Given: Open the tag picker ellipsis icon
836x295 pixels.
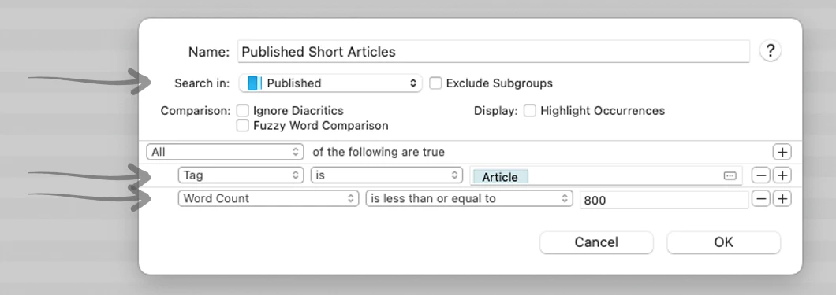Looking at the screenshot, I should point(730,176).
